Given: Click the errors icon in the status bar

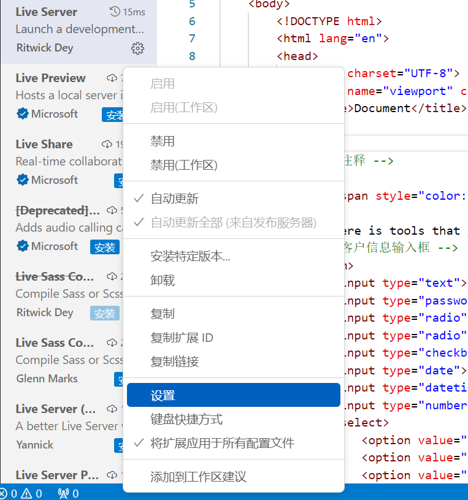Looking at the screenshot, I should [3, 493].
